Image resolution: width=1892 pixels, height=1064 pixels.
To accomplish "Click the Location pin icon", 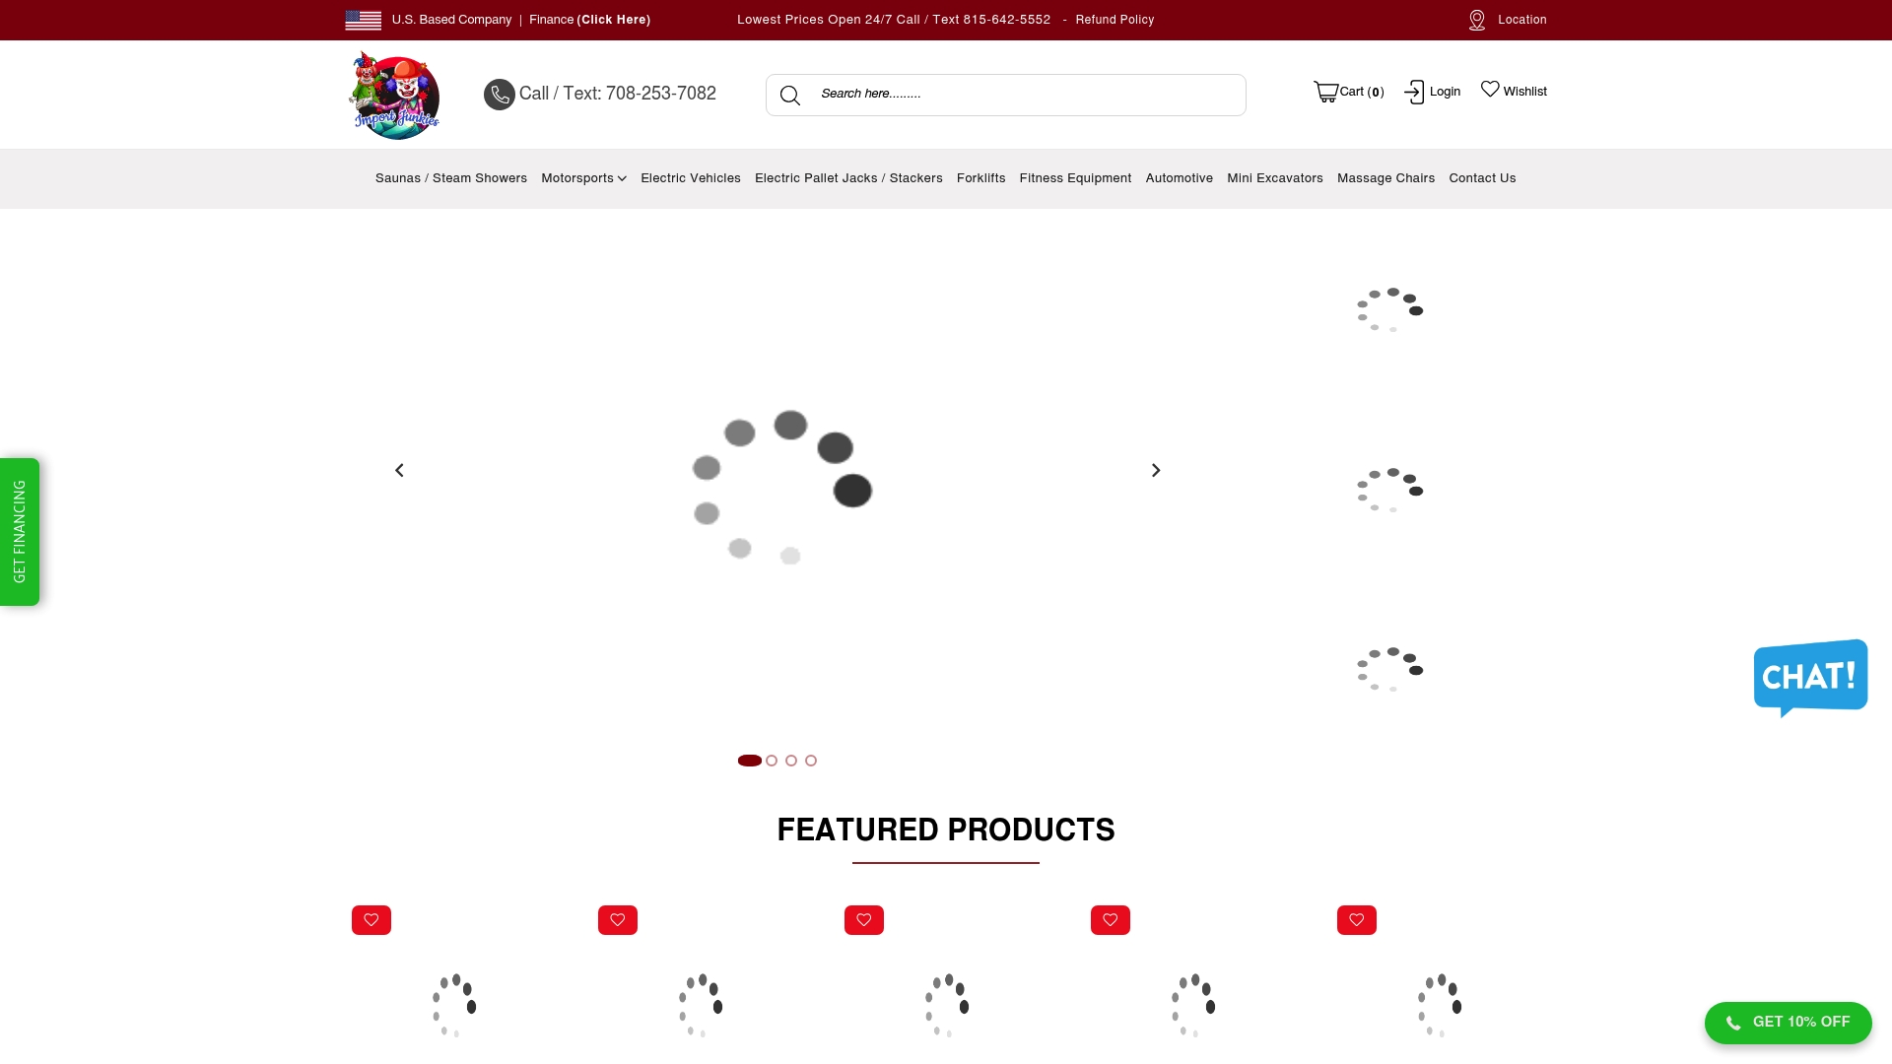I will [1477, 20].
